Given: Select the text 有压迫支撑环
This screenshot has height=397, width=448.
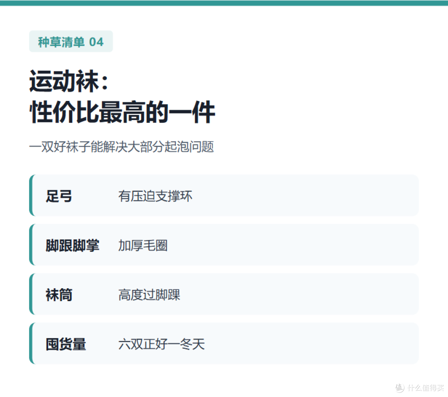Looking at the screenshot, I should [155, 196].
